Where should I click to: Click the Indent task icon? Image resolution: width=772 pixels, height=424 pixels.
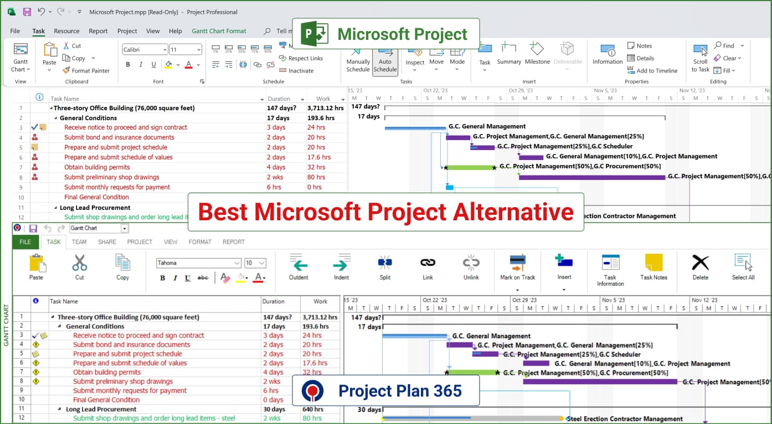[x=341, y=268]
